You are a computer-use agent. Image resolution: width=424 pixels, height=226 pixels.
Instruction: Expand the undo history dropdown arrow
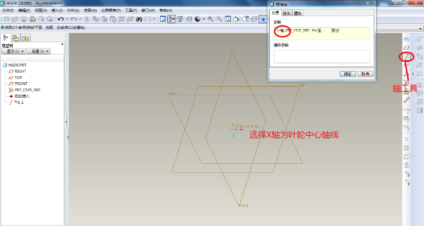point(67,19)
